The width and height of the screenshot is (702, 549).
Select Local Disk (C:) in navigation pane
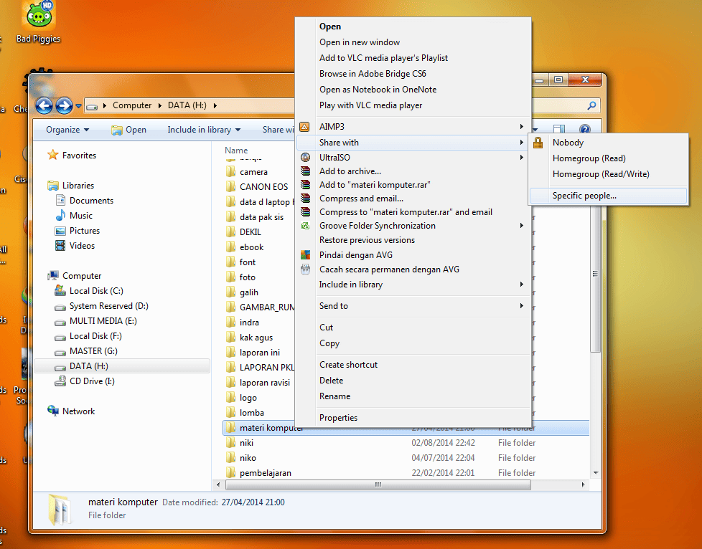96,291
